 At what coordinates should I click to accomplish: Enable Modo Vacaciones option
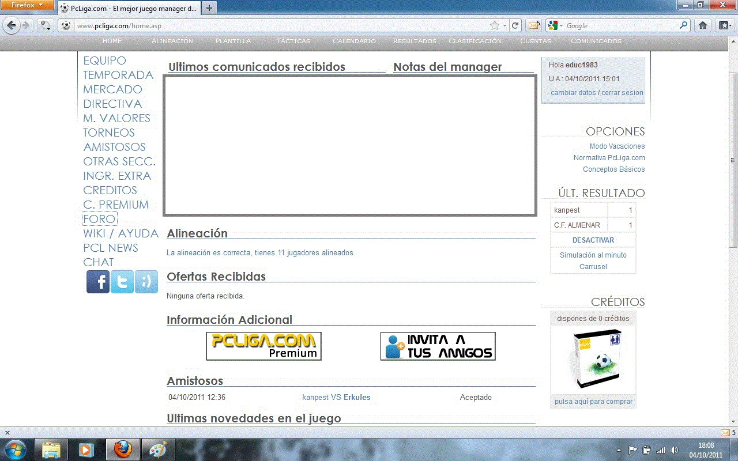[x=616, y=146]
